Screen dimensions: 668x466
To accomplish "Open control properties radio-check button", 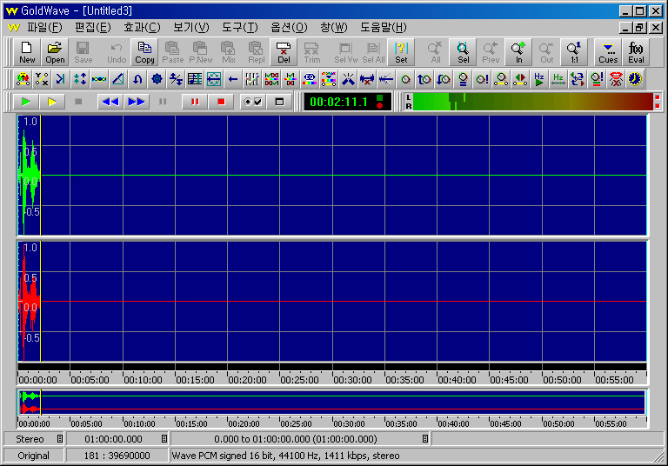I will (x=252, y=102).
